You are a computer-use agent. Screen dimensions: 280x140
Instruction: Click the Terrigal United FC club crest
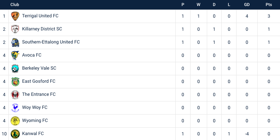pyautogui.click(x=15, y=16)
